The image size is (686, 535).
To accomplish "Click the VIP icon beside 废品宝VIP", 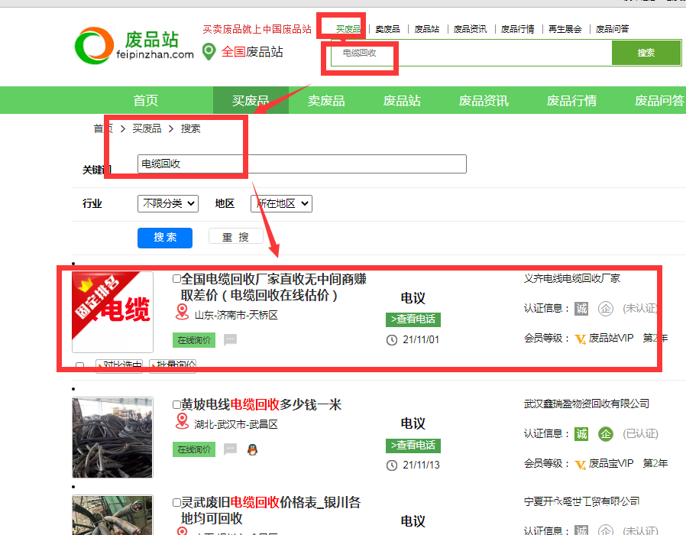I will tap(581, 464).
